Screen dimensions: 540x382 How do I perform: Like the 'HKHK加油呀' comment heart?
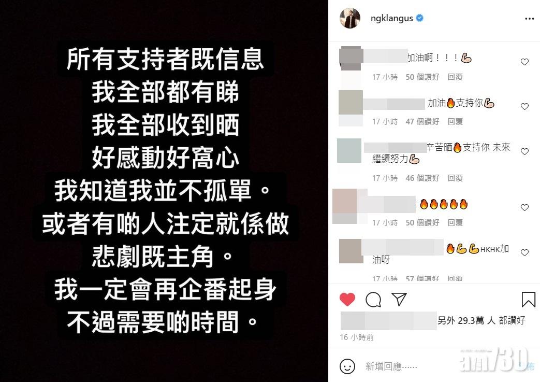tap(524, 253)
